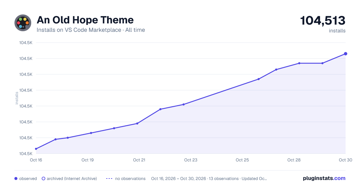Click the observed legend dot

(16, 178)
